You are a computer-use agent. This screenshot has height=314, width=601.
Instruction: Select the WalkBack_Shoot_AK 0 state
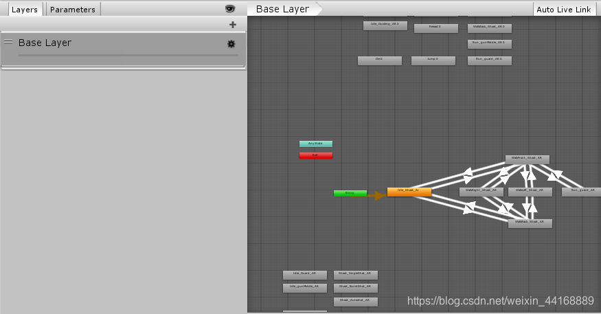[490, 28]
